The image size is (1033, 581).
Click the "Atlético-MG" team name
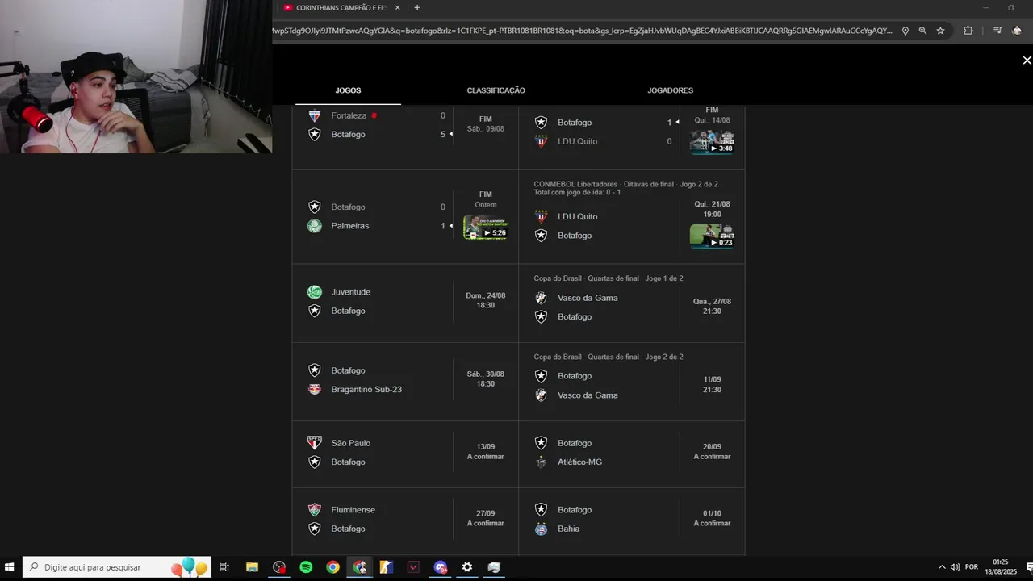[579, 462]
